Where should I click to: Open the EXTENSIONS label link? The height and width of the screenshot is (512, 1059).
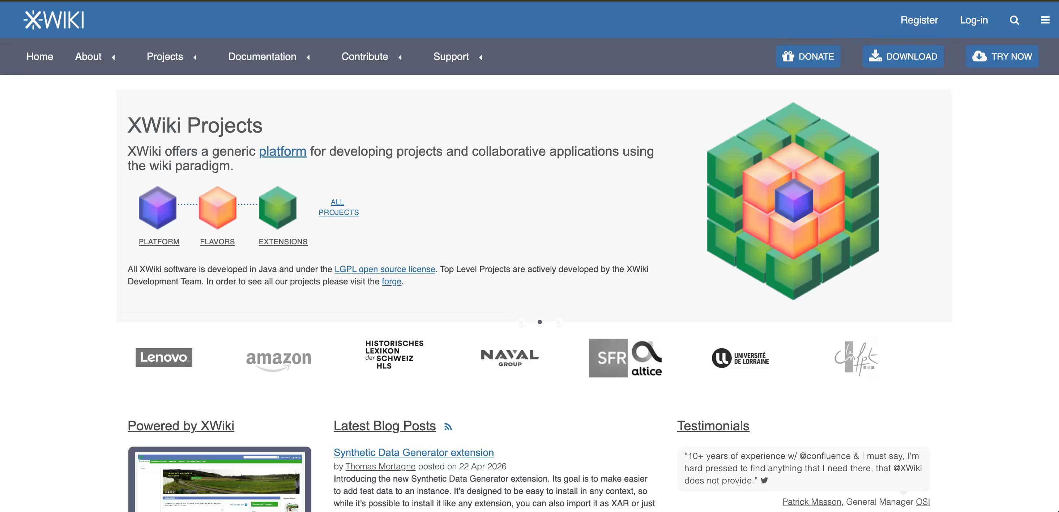(283, 242)
